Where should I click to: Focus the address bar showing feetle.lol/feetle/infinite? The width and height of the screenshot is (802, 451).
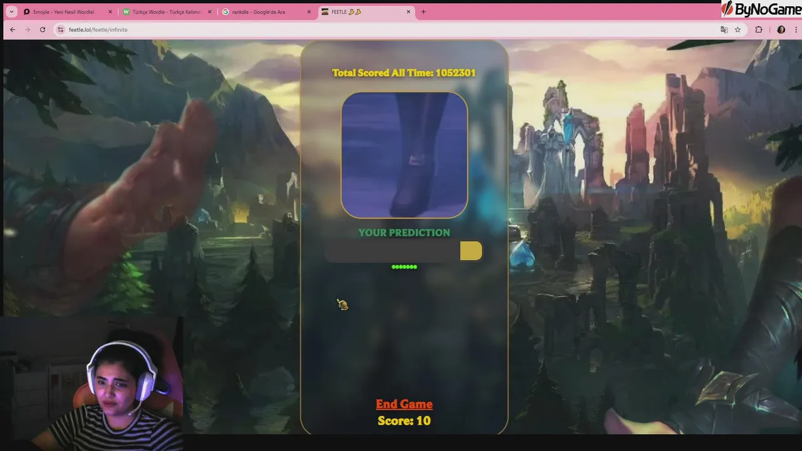click(388, 29)
